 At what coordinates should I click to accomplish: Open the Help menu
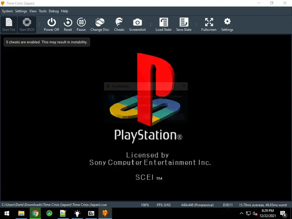65,11
